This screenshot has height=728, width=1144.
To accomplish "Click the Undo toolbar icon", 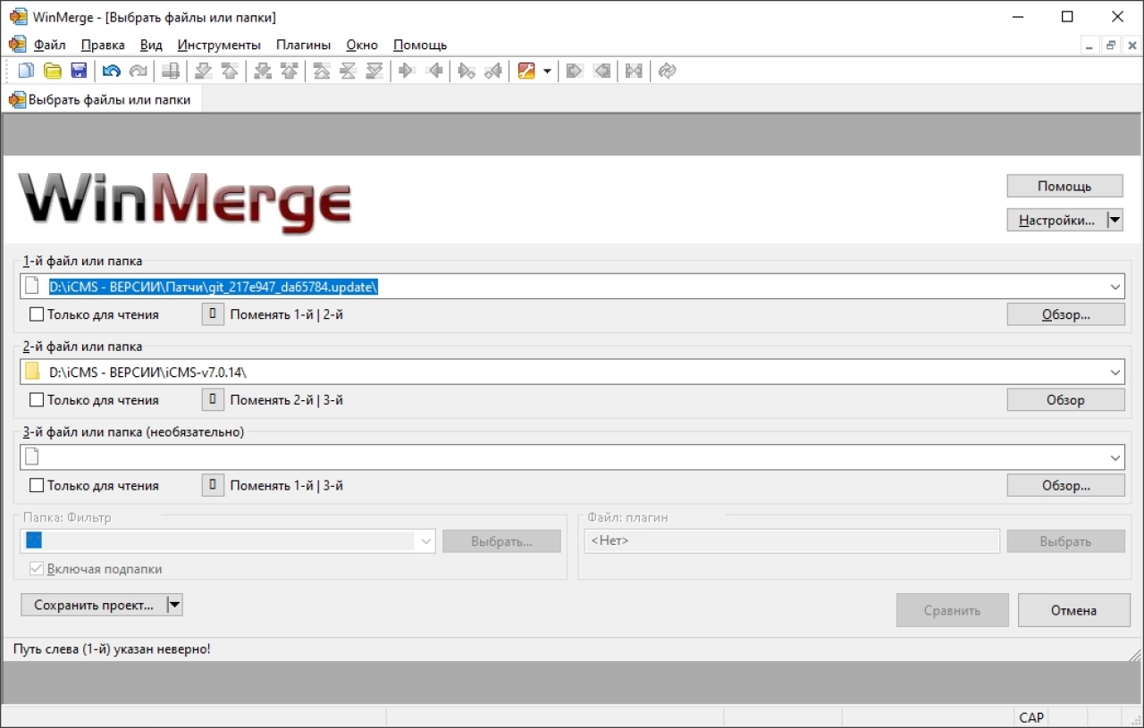I will (112, 71).
